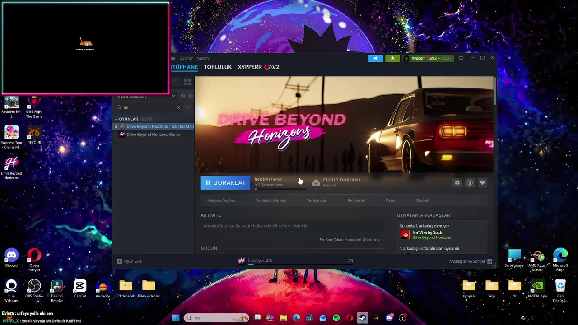This screenshot has height=325, width=578.
Task: Go to XYPPERR profile tab
Action: [258, 67]
